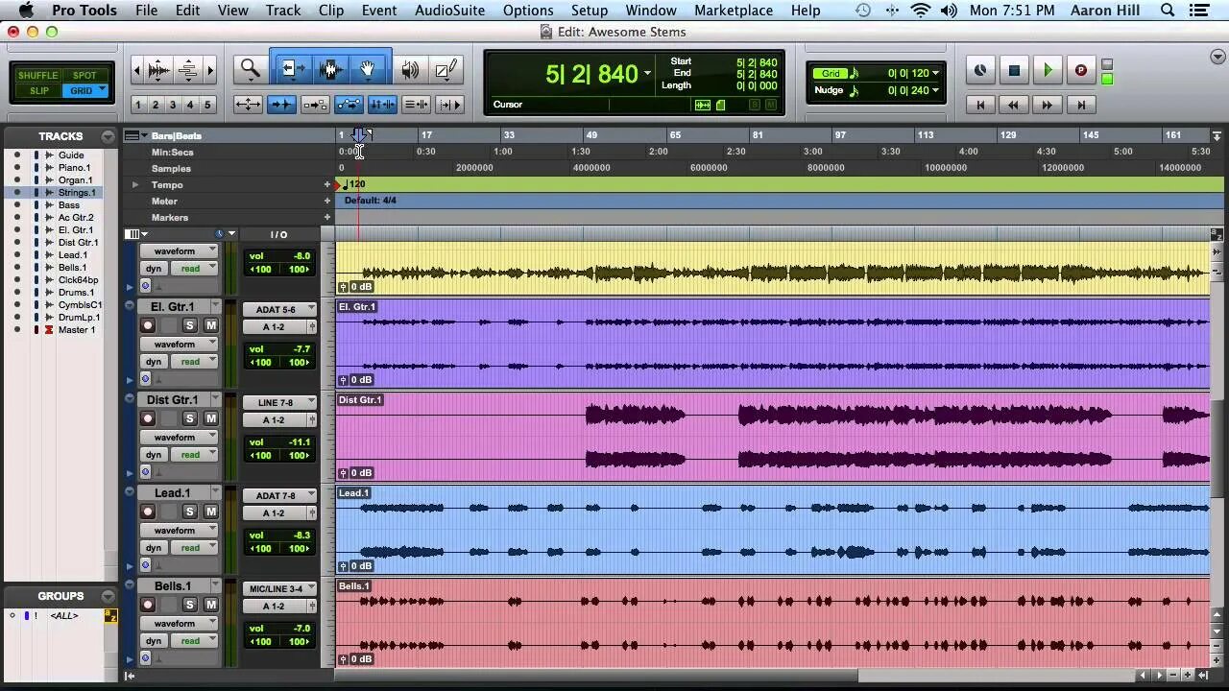Toggle Link Track and Edit Selection

point(416,105)
